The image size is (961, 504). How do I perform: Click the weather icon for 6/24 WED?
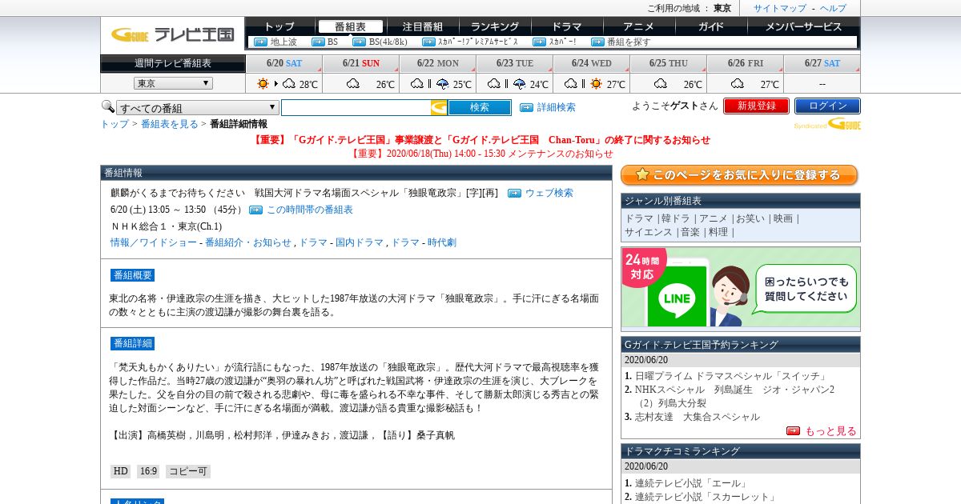pos(583,83)
